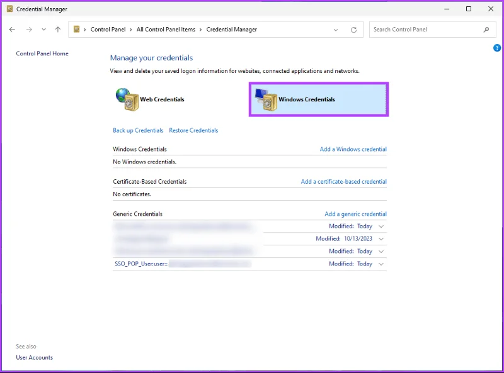Click breadcrumb chevron after Control Panel

point(131,30)
